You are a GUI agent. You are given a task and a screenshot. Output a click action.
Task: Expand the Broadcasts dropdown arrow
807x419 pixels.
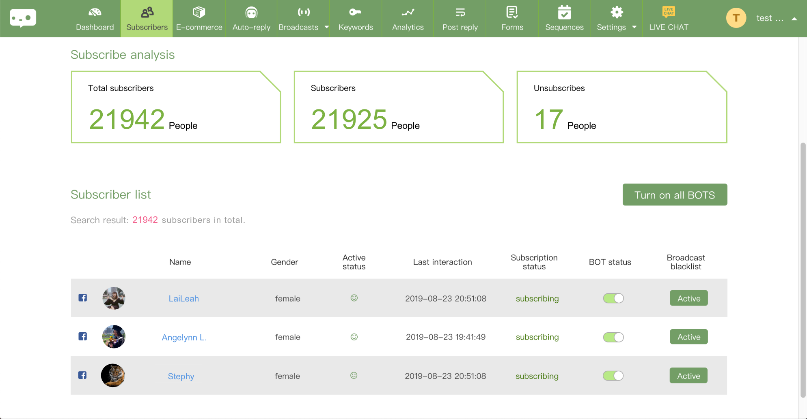click(327, 27)
